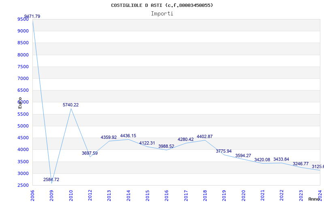Select the 2015 x-axis year label

pos(147,196)
